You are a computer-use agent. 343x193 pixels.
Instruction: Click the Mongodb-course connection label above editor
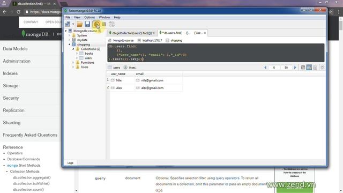click(x=123, y=41)
